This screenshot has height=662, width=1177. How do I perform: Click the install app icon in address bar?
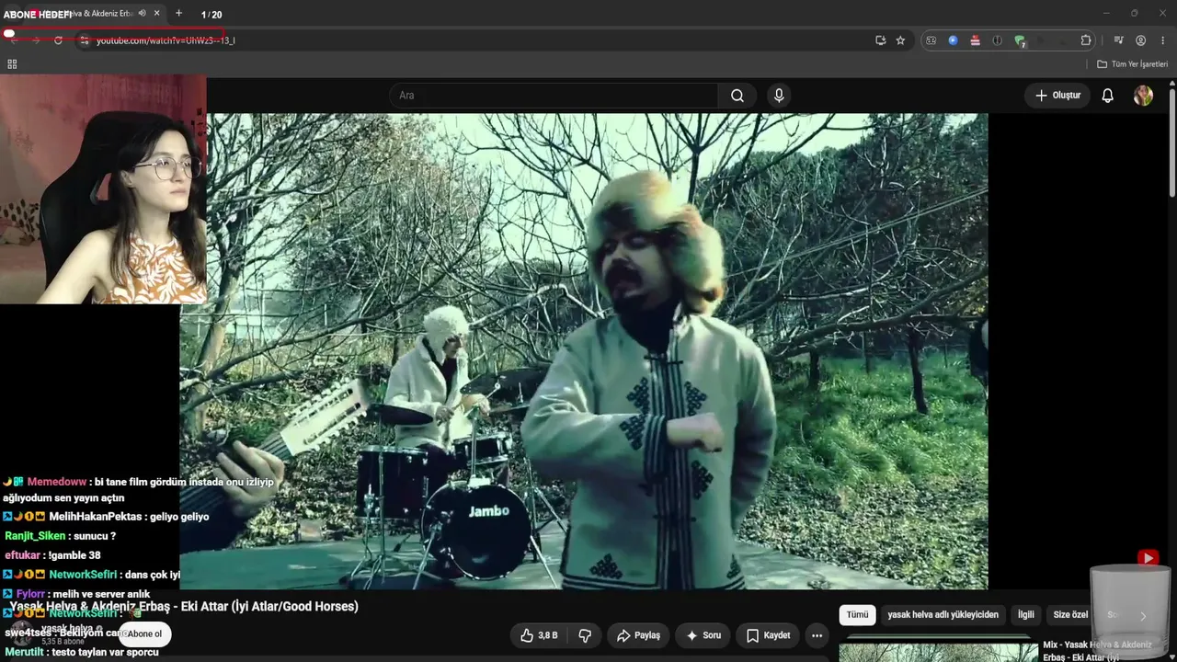click(x=881, y=40)
